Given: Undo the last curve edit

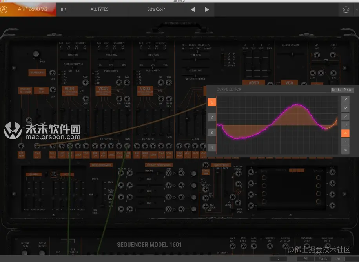Looking at the screenshot, I should 336,90.
